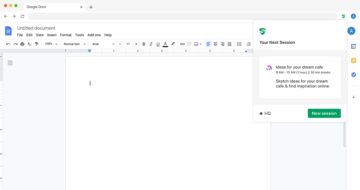Open the line spacing options
360x190 pixels.
pos(239,44)
